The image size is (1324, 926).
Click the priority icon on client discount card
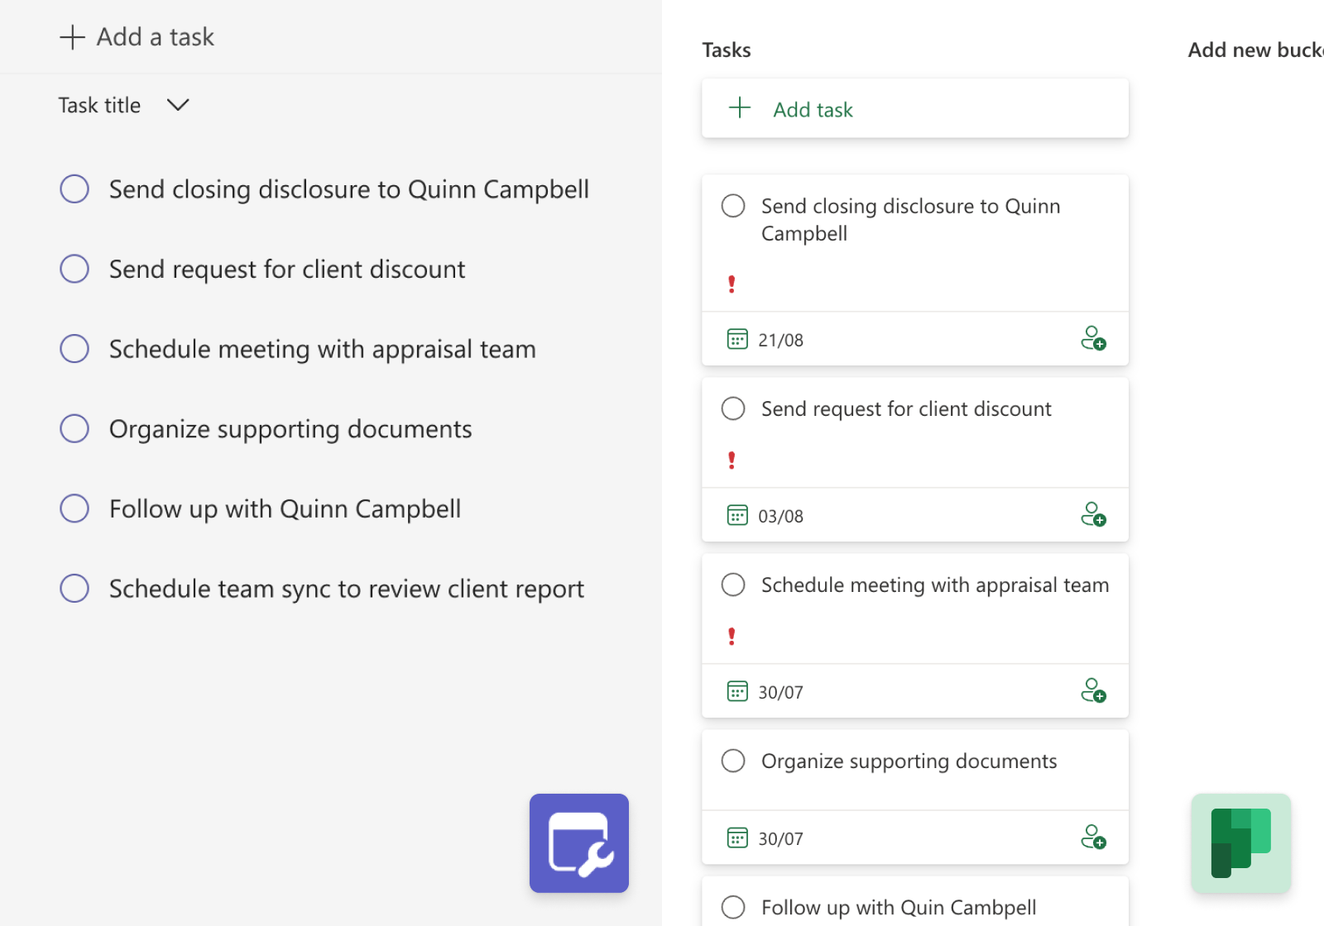pos(732,461)
